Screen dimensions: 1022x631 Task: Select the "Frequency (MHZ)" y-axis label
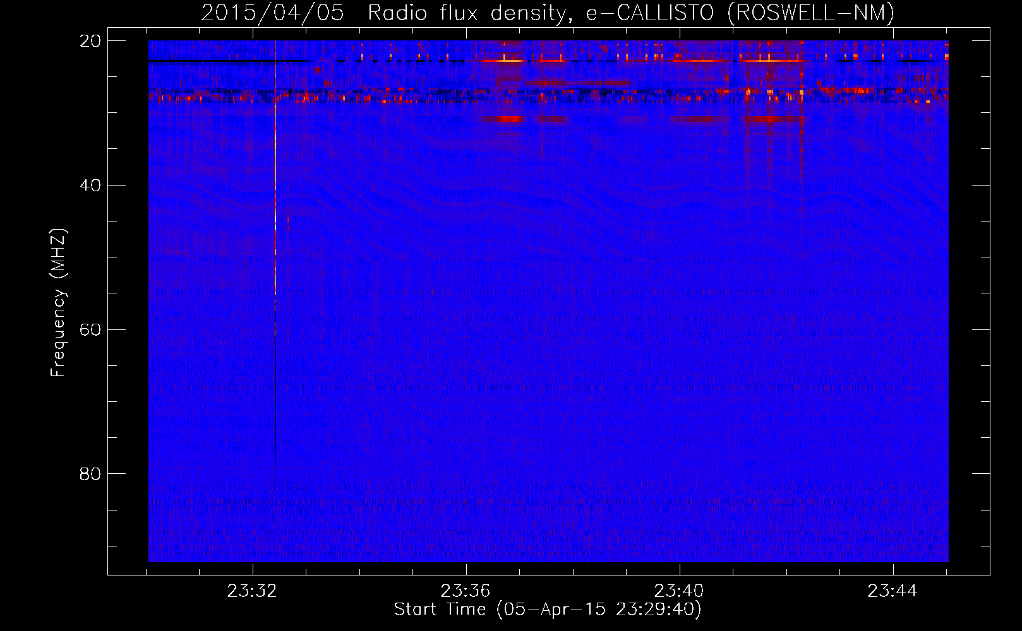(58, 303)
